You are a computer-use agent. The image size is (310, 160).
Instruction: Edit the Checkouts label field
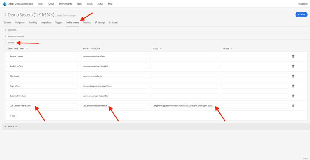[43, 76]
